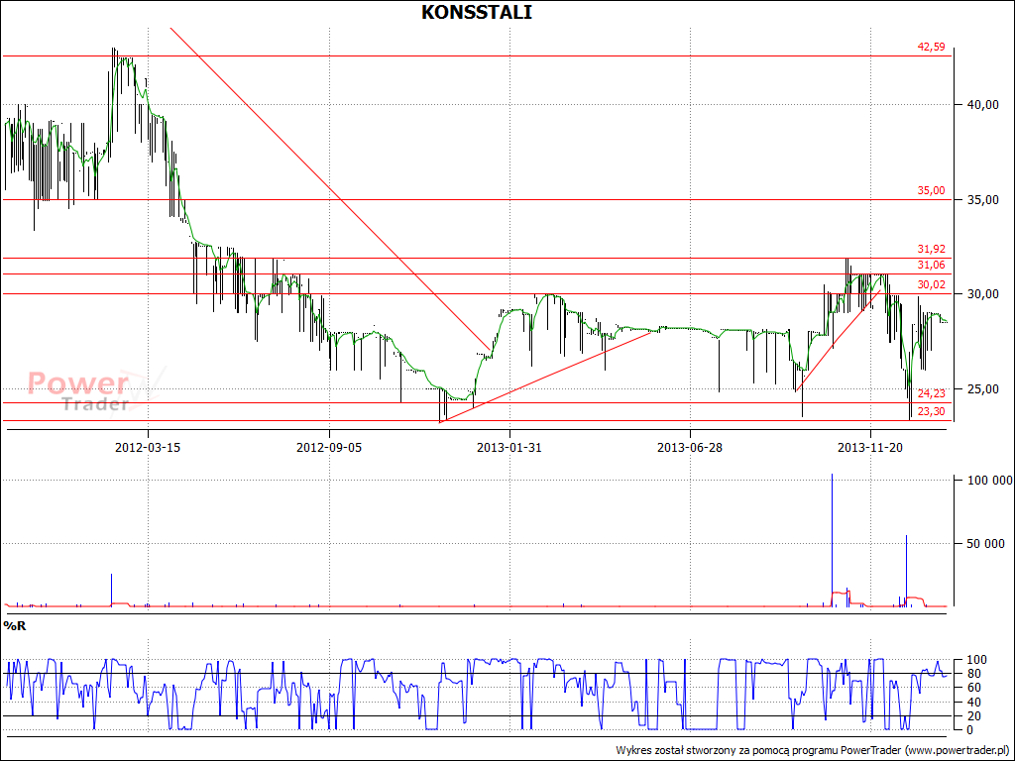Select the 35,00 red level label
Viewport: 1015px width, 761px height.
931,191
